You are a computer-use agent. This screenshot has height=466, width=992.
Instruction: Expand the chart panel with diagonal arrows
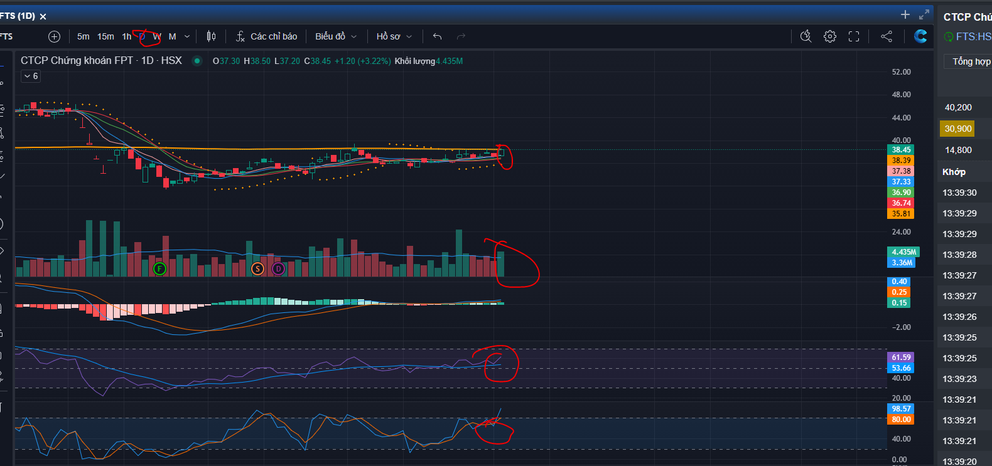[x=924, y=14]
